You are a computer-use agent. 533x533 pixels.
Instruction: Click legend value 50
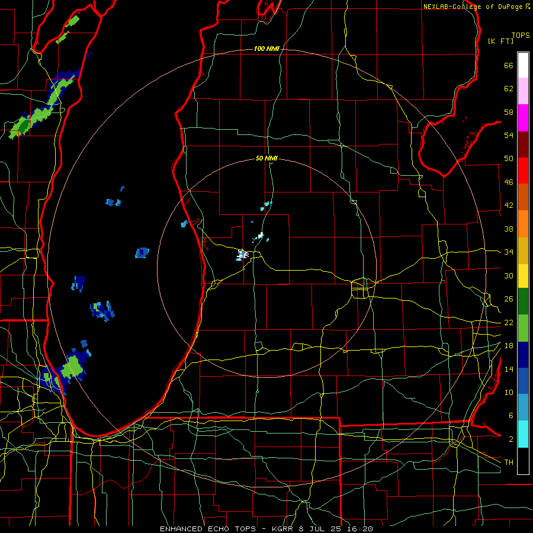[x=509, y=159]
